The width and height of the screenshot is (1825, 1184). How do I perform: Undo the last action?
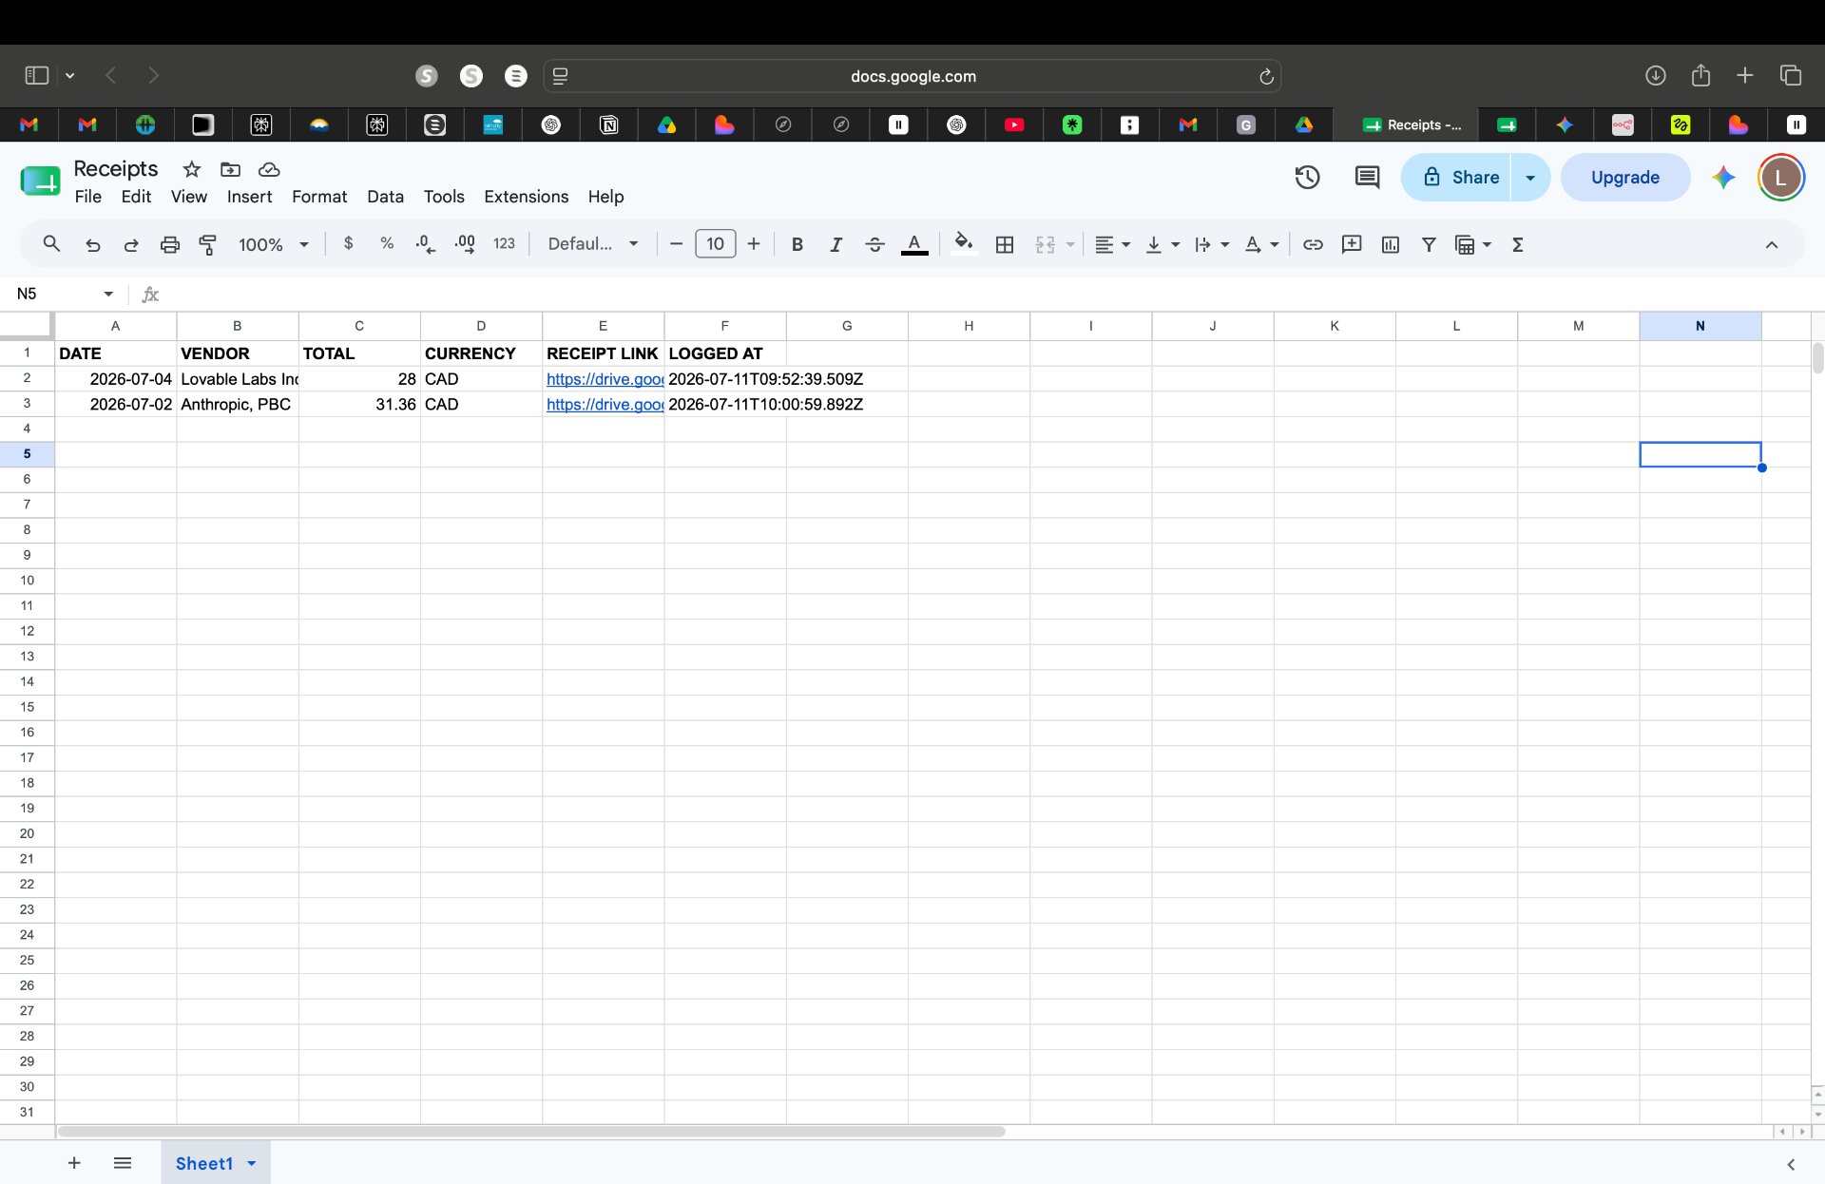(92, 244)
